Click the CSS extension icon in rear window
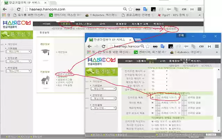 pos(184,9)
